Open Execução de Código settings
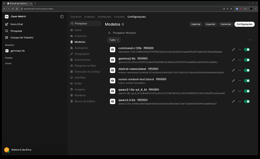The height and width of the screenshot is (159, 260). [85, 71]
